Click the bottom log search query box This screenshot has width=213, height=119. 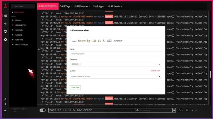click(x=92, y=110)
